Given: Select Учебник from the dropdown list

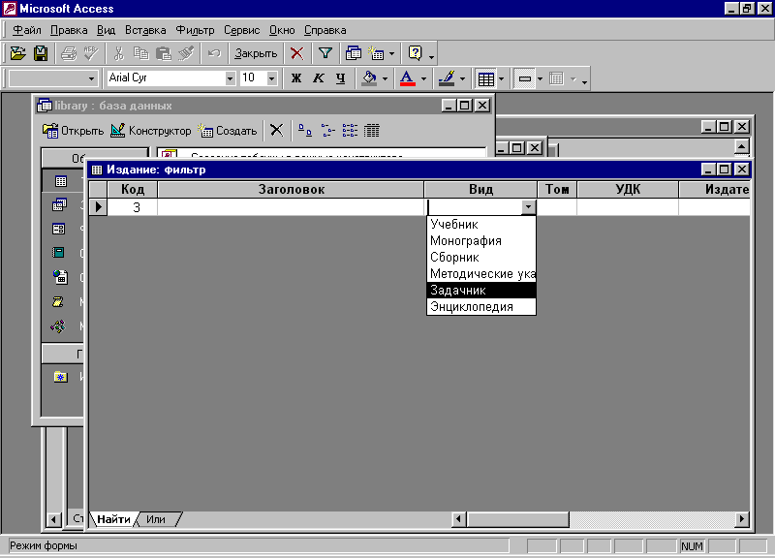Looking at the screenshot, I should 480,224.
